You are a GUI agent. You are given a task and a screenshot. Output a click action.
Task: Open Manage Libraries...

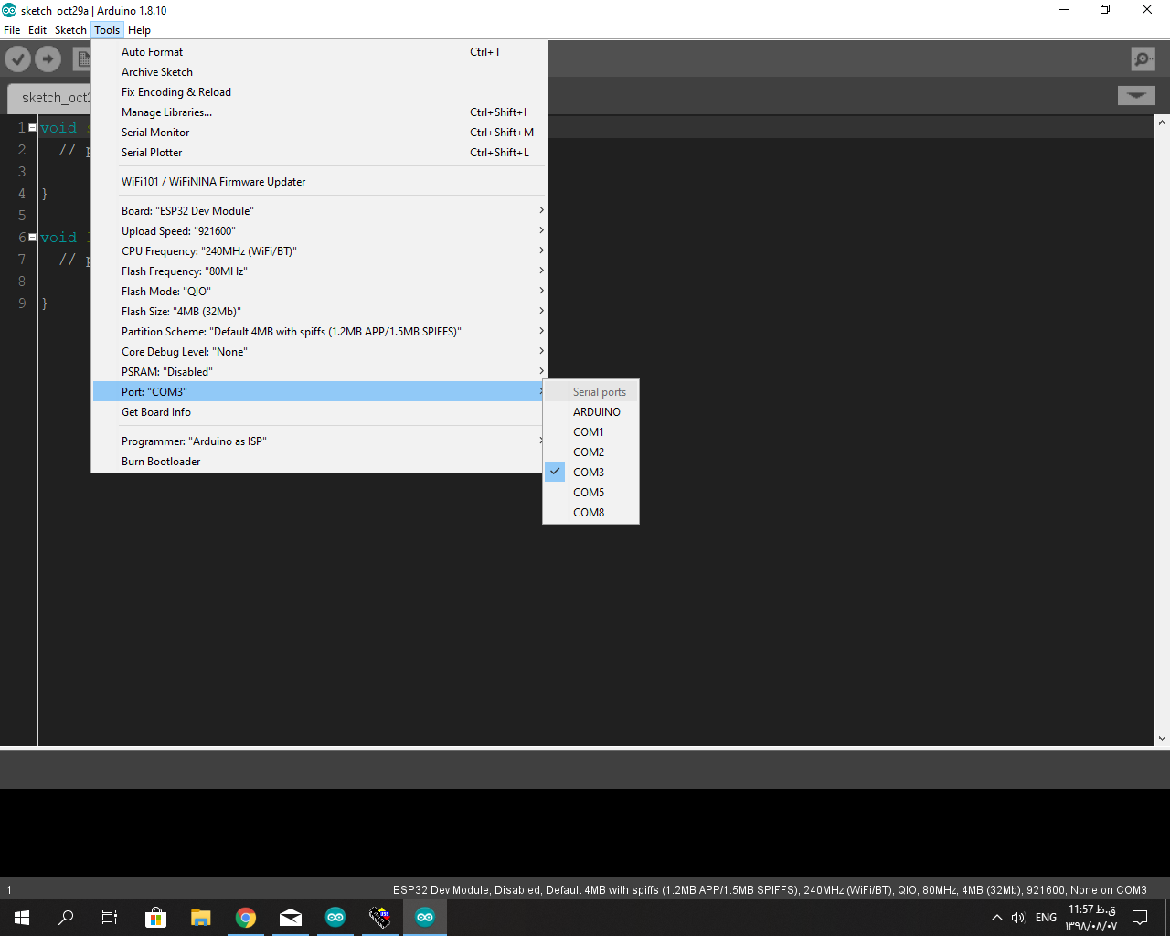click(319, 112)
